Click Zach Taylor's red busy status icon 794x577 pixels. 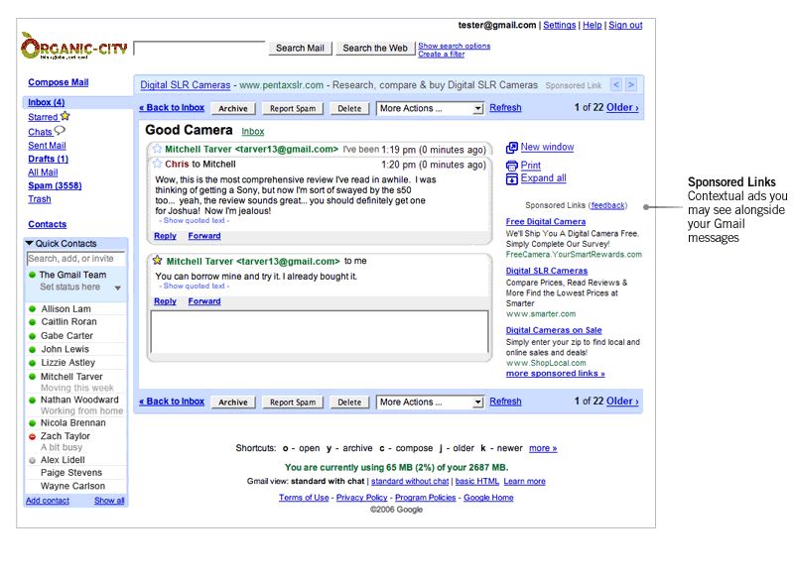[33, 436]
